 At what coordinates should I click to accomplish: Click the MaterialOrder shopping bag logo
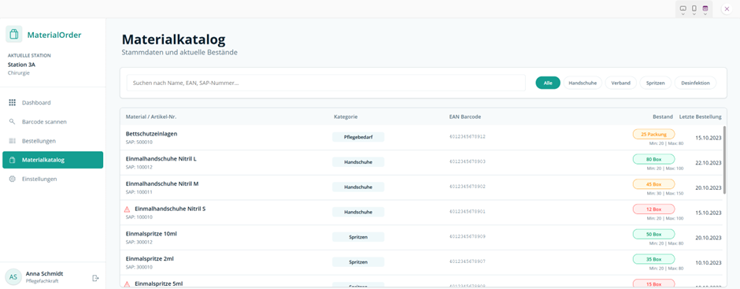14,35
